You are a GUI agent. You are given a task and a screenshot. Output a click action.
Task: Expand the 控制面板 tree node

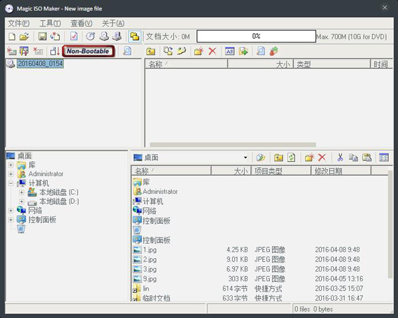pos(11,220)
